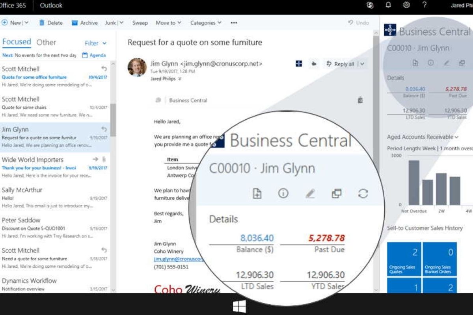Open the Ongoing Sales Quotes tile
The height and width of the screenshot is (315, 473).
coord(404,259)
